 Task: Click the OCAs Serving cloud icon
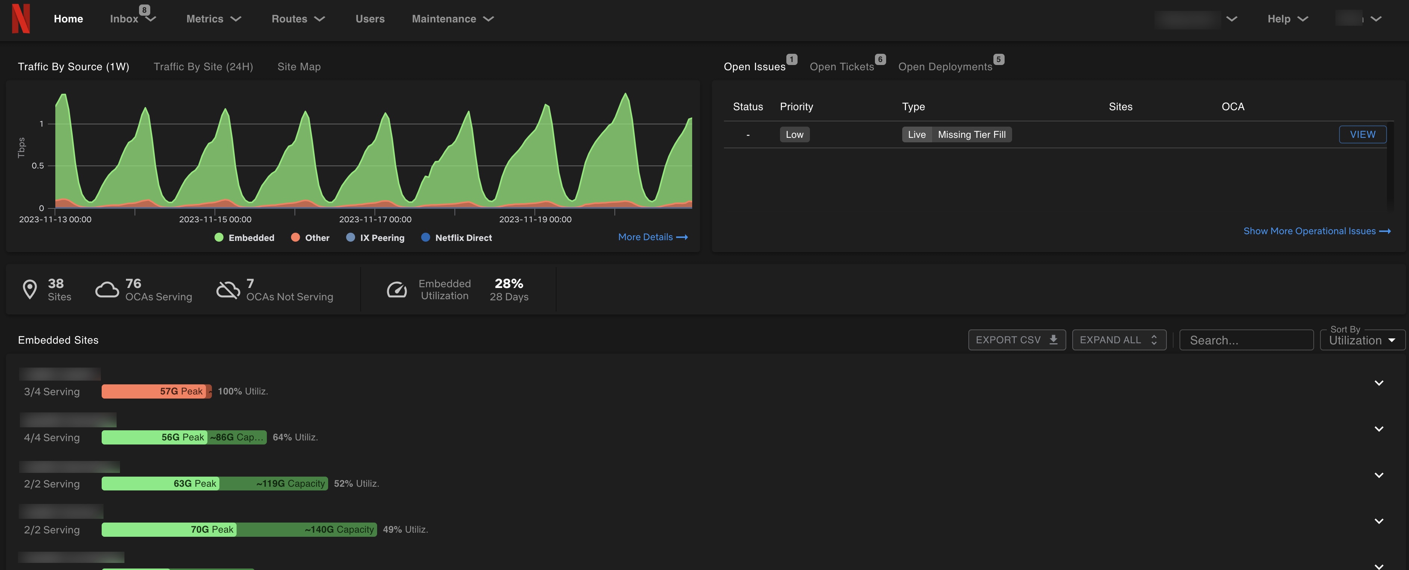click(x=107, y=289)
